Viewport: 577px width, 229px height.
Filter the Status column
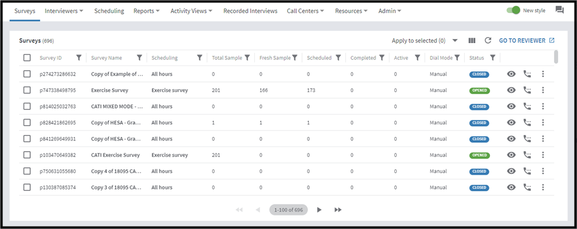[492, 58]
